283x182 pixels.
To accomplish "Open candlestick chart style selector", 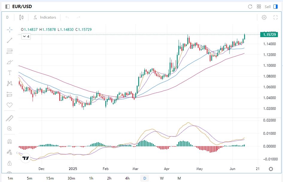I will (x=21, y=17).
